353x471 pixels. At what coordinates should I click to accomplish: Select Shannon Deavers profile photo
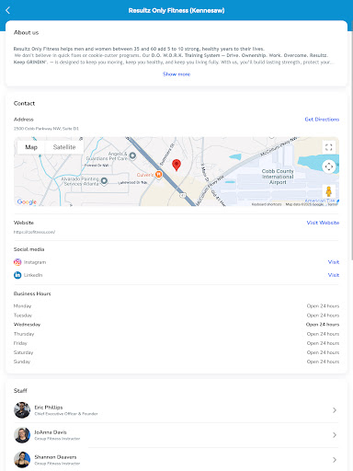tap(22, 460)
